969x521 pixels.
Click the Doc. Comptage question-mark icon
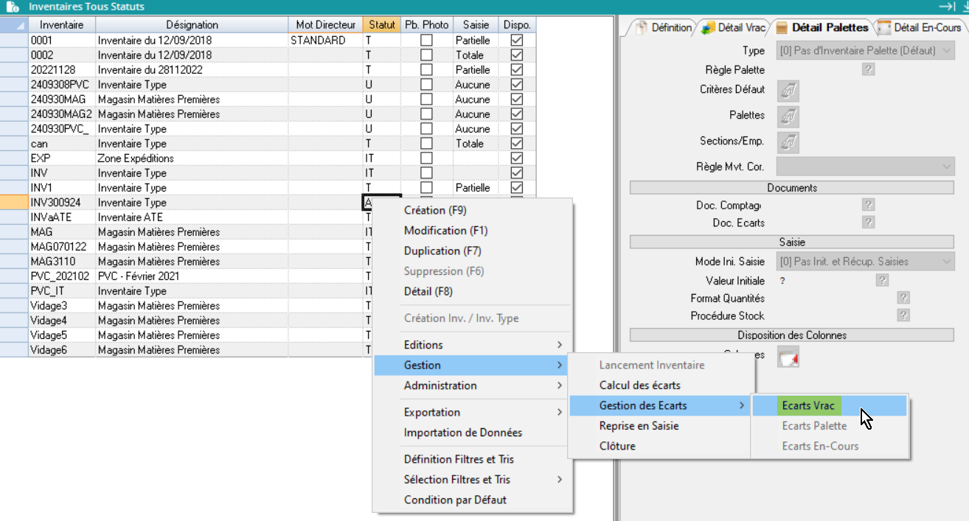(x=868, y=205)
